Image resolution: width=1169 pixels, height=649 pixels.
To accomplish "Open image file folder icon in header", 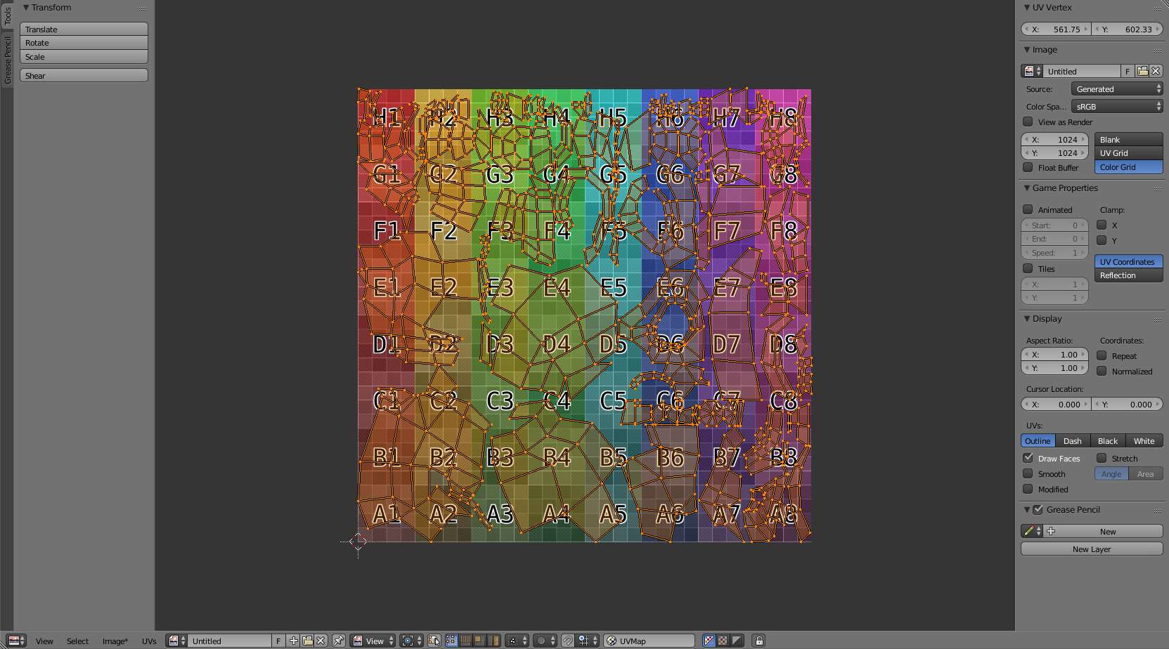I will pyautogui.click(x=307, y=641).
